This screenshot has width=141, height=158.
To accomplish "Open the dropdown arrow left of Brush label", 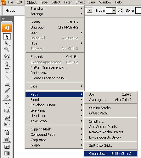I will (x=89, y=11).
